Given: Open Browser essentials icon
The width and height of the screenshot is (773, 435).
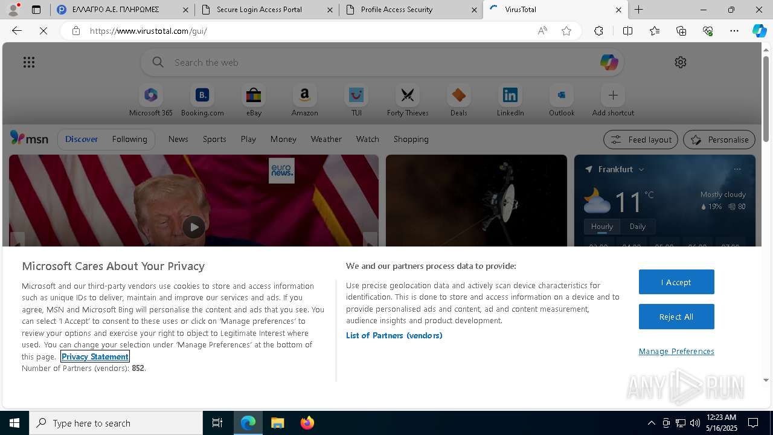Looking at the screenshot, I should [x=708, y=31].
